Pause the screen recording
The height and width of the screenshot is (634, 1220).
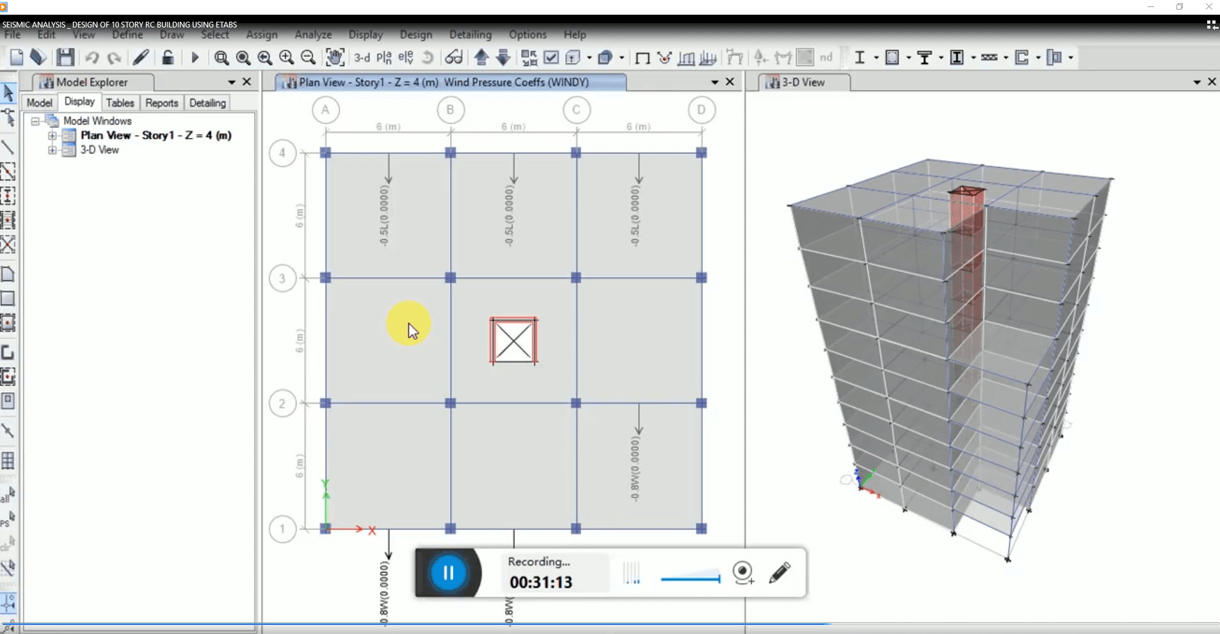(x=449, y=573)
